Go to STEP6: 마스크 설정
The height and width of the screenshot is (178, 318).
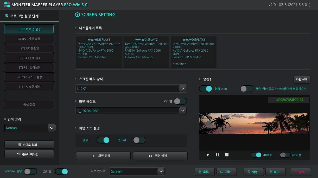tap(29, 77)
